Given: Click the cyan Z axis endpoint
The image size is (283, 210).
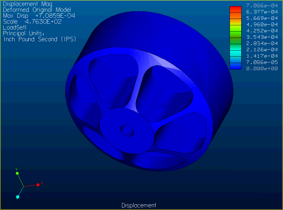Looking at the screenshot, I should pos(18,197).
